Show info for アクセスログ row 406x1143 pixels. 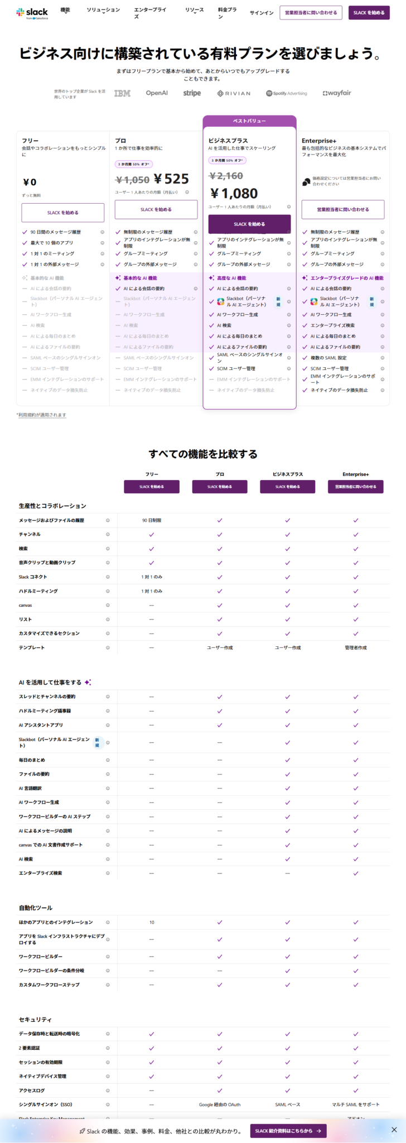pos(108,1090)
